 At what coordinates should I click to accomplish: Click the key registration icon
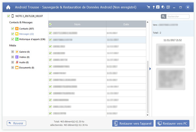(x=154, y=7)
